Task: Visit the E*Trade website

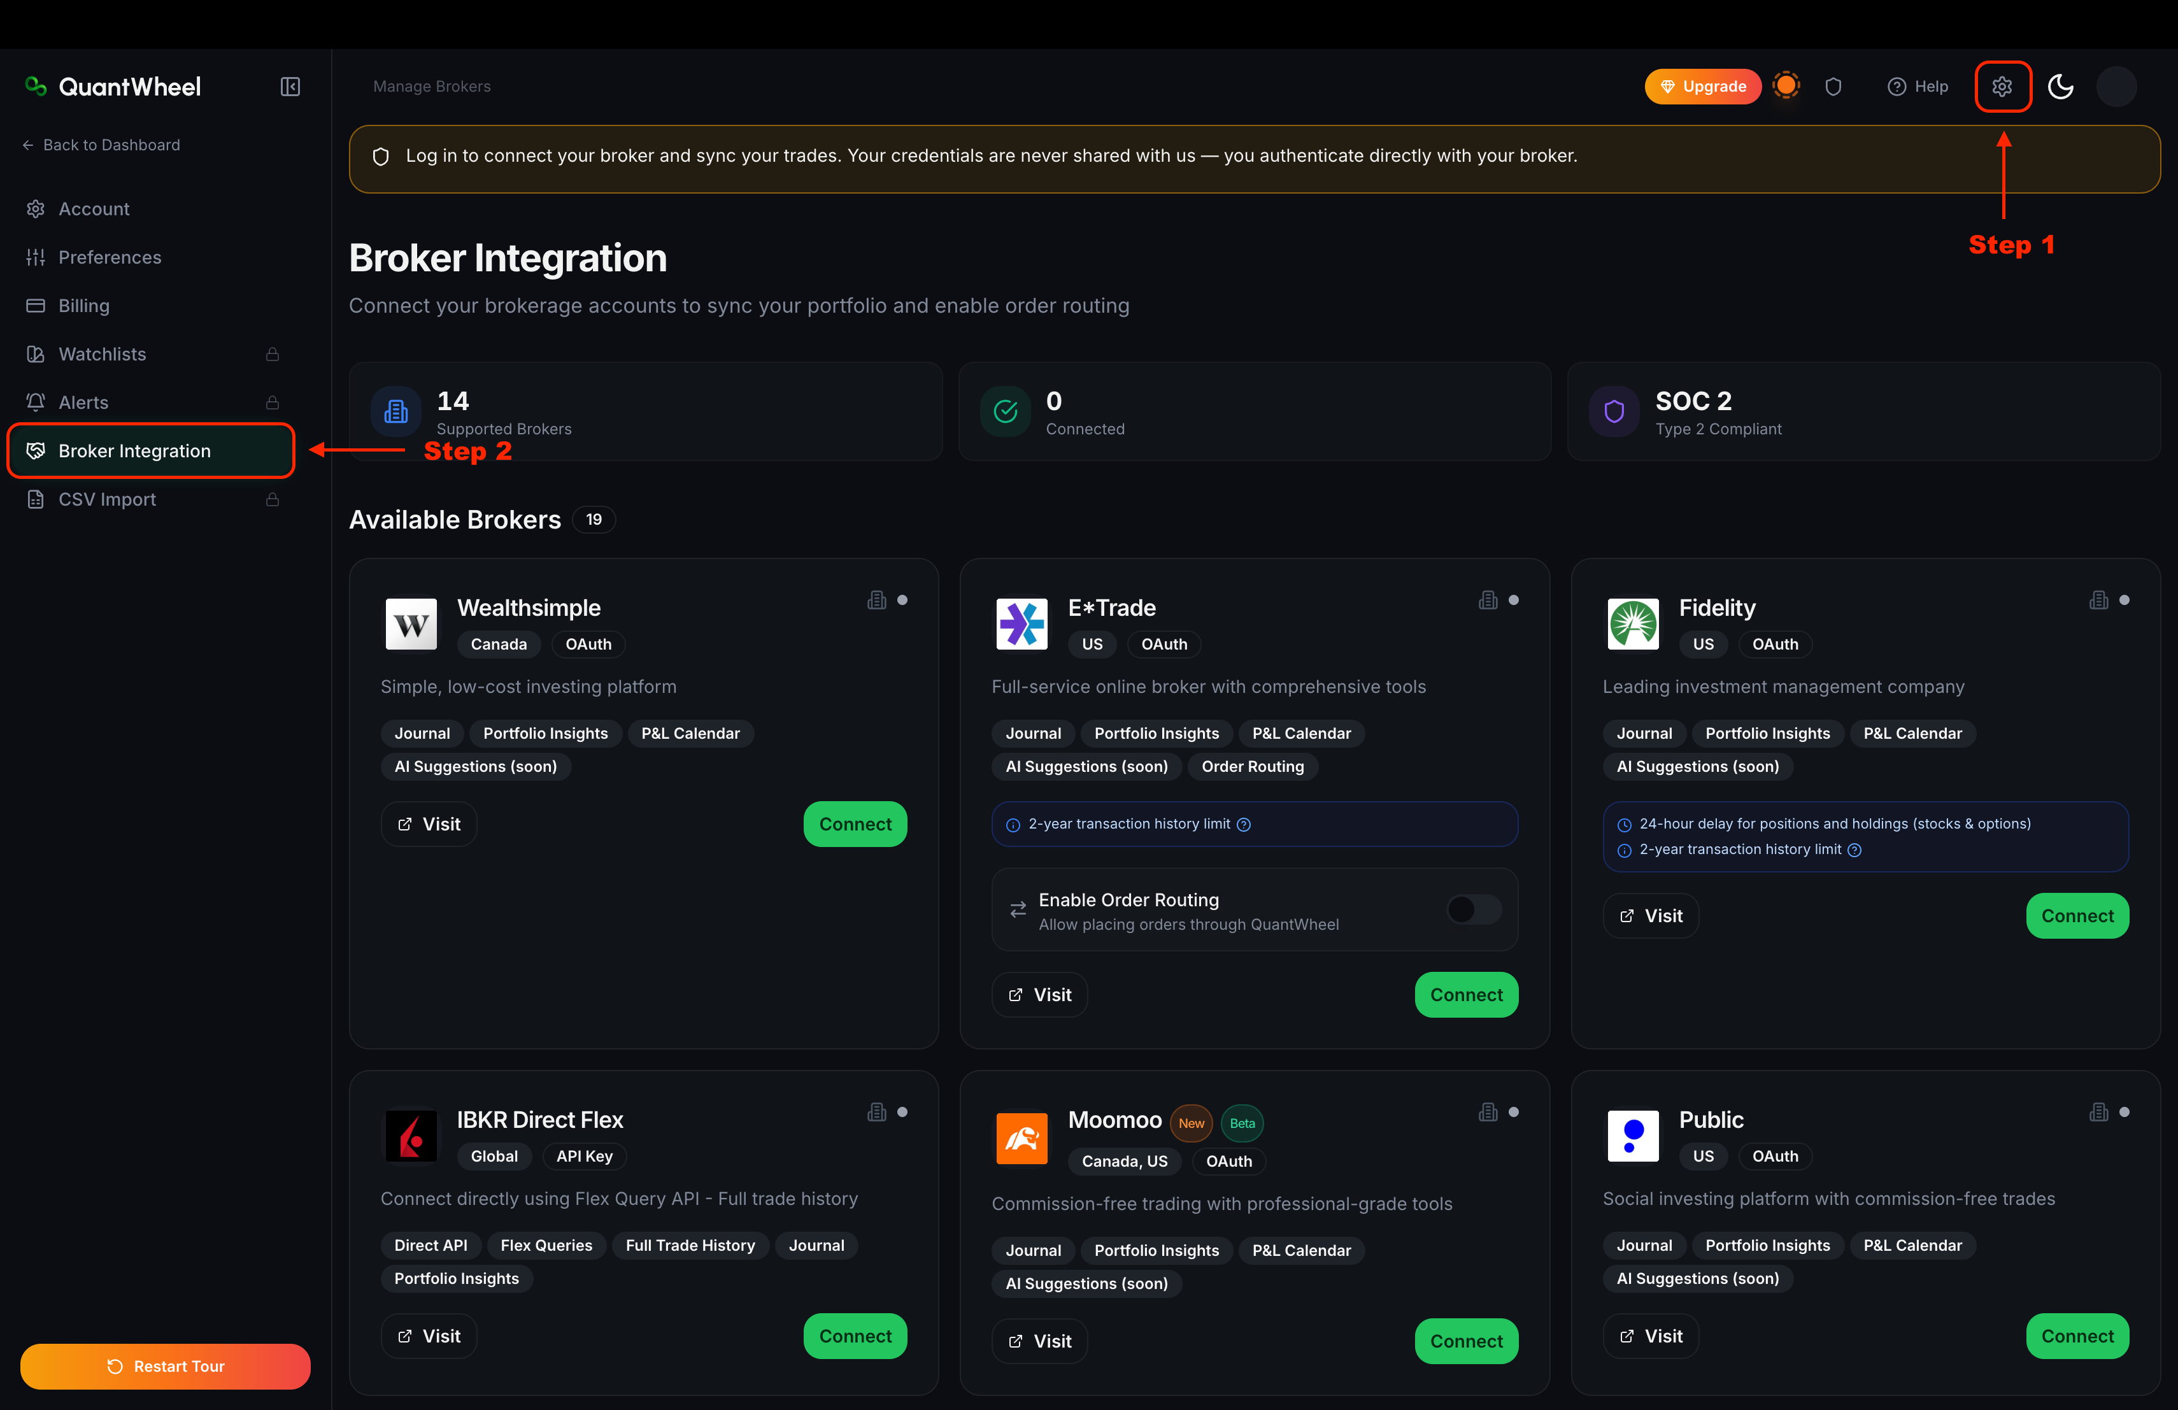Action: click(1039, 995)
